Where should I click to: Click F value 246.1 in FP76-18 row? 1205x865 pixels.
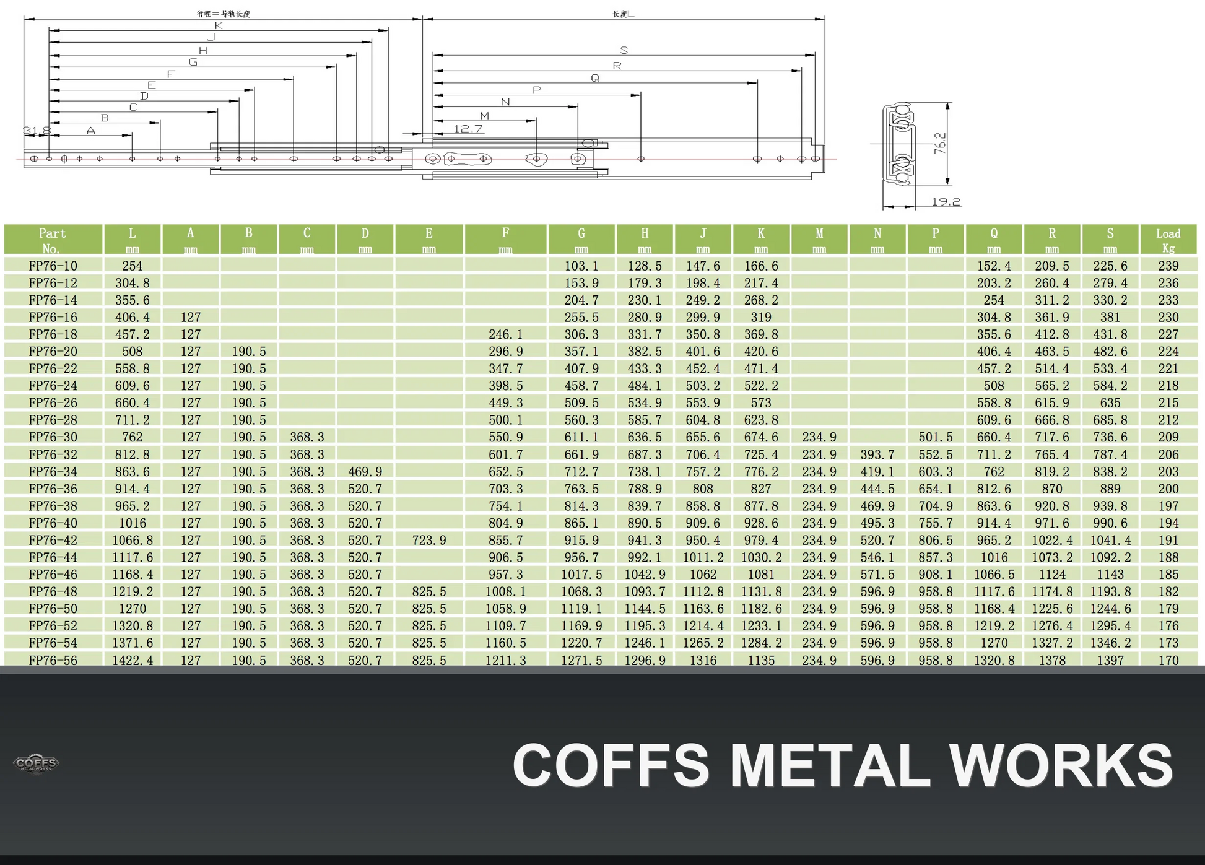pos(505,334)
